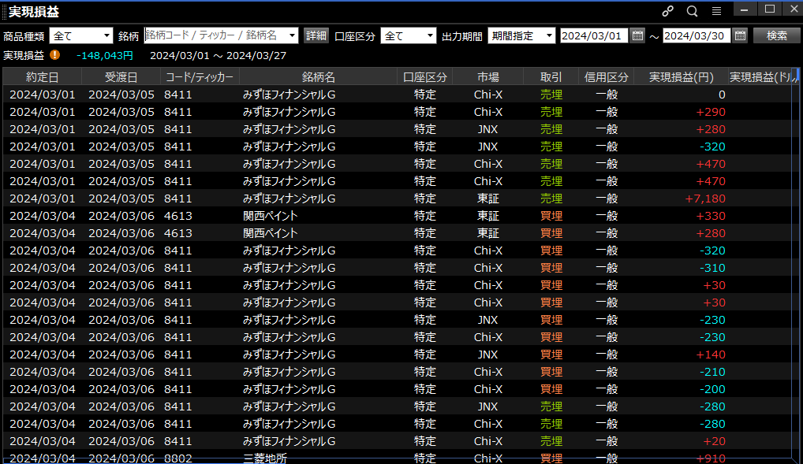Viewport: 803px width, 464px height.
Task: Sort by 取引 column header
Action: (x=551, y=76)
